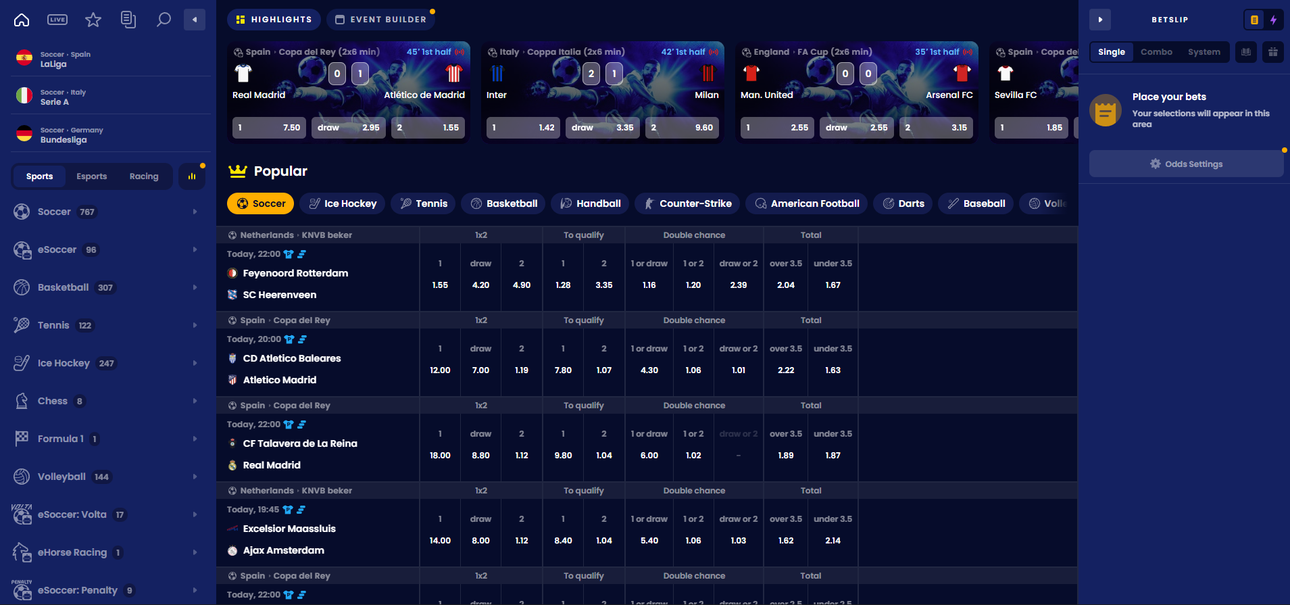Open favorites star icon
1290x605 pixels.
(93, 20)
